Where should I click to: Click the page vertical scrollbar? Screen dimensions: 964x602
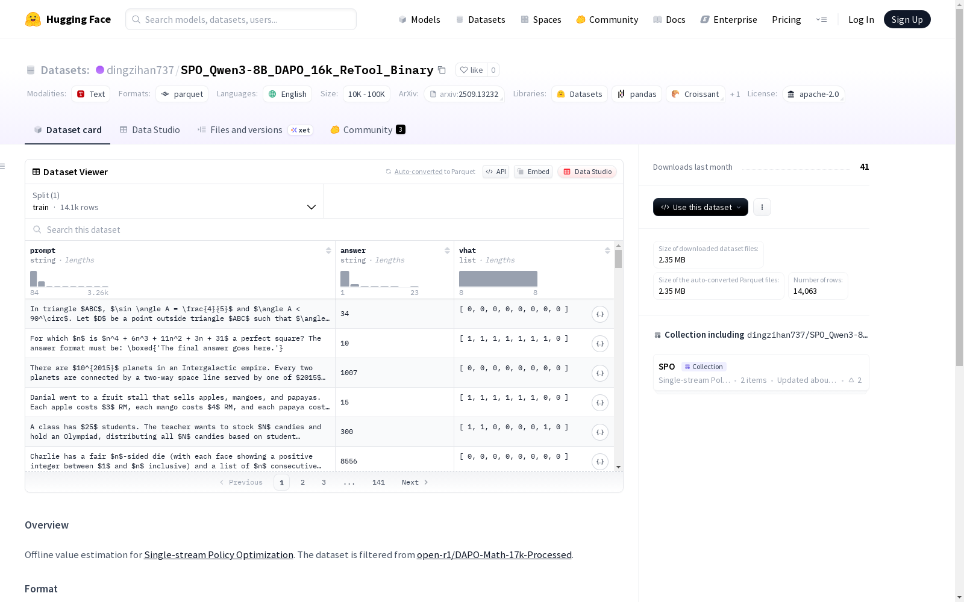pyautogui.click(x=959, y=187)
